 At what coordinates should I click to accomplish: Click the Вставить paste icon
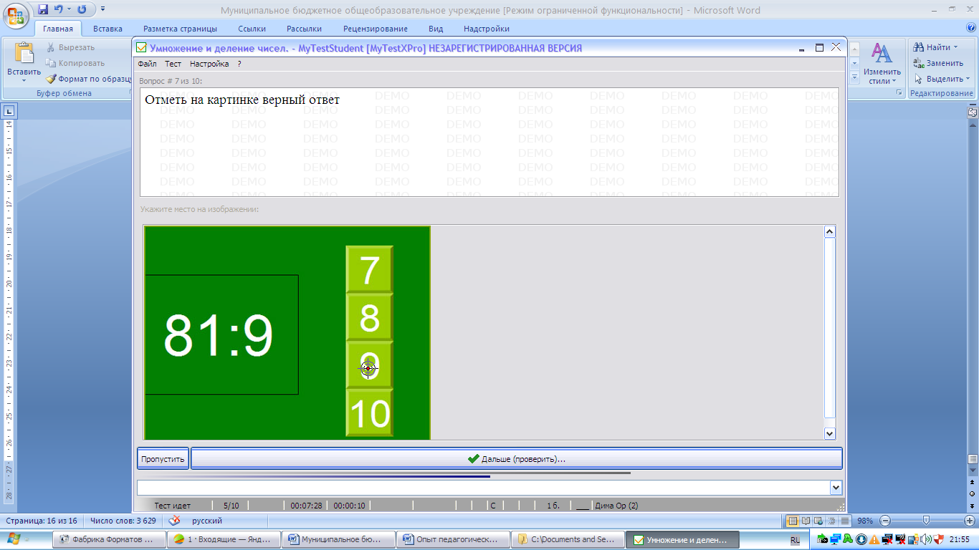point(24,54)
